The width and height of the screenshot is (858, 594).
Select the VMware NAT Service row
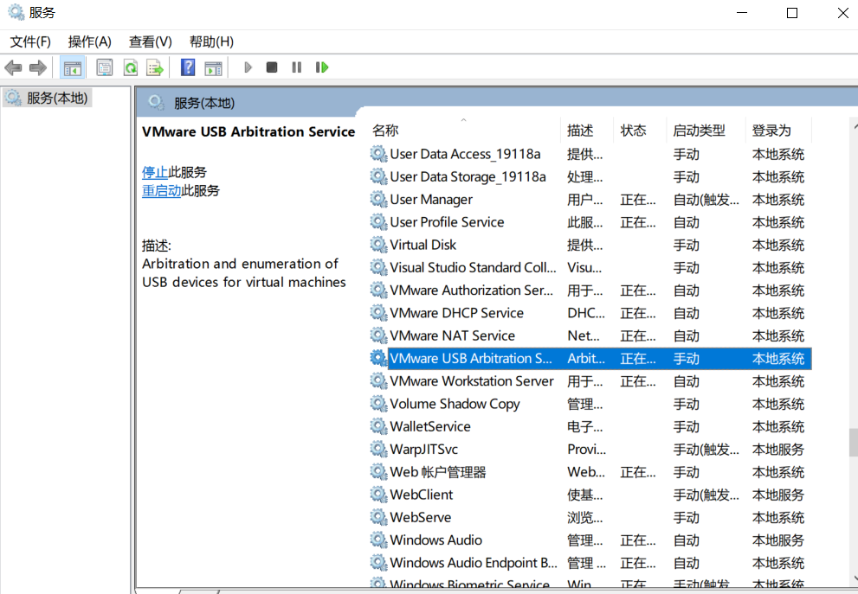[x=590, y=335]
